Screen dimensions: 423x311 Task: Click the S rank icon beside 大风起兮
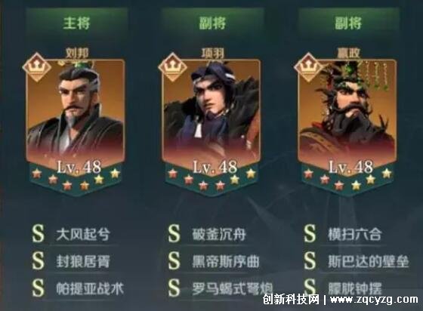tap(38, 234)
